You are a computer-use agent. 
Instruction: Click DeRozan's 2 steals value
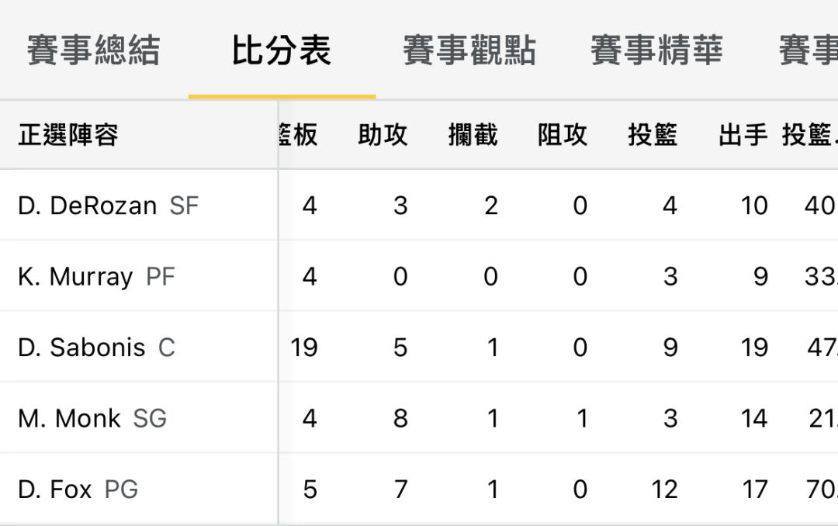(491, 206)
